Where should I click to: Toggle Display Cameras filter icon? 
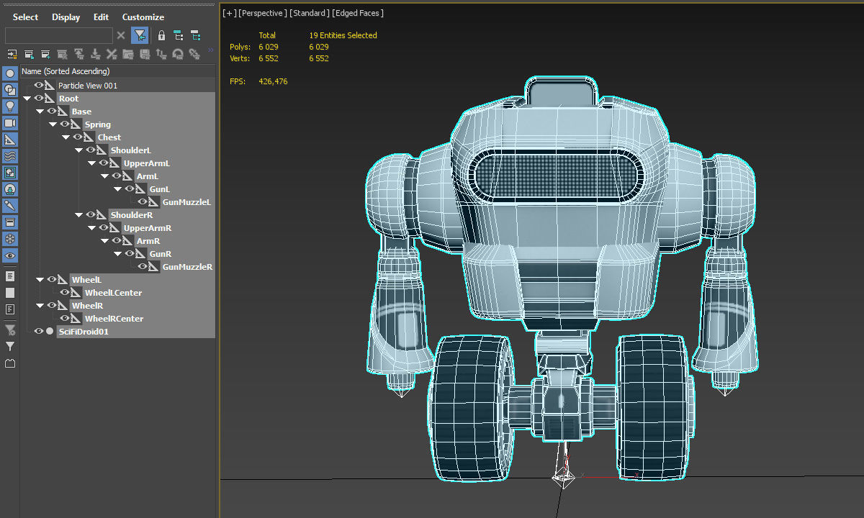10,123
